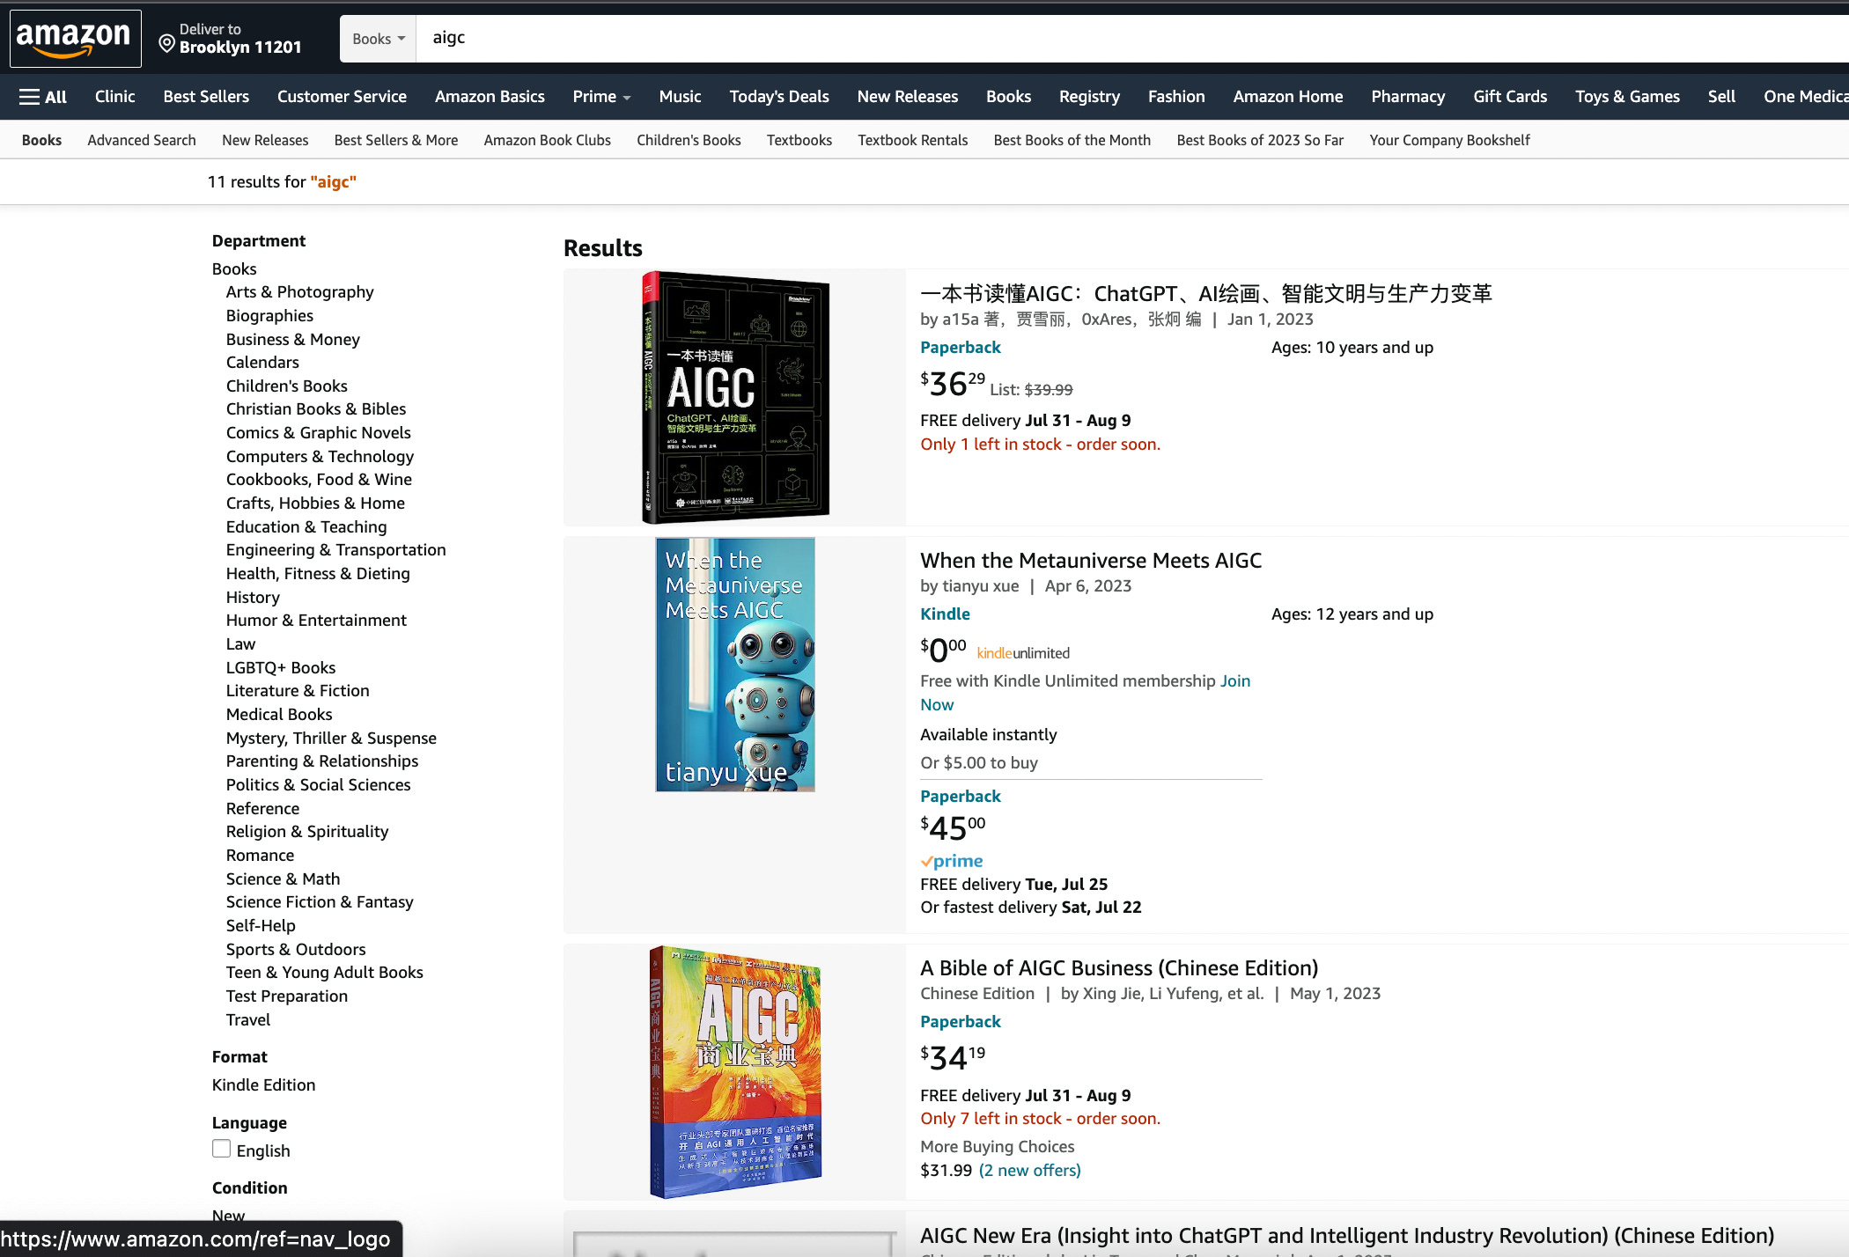Viewport: 1849px width, 1257px height.
Task: Open the All hamburger menu
Action: coord(43,97)
